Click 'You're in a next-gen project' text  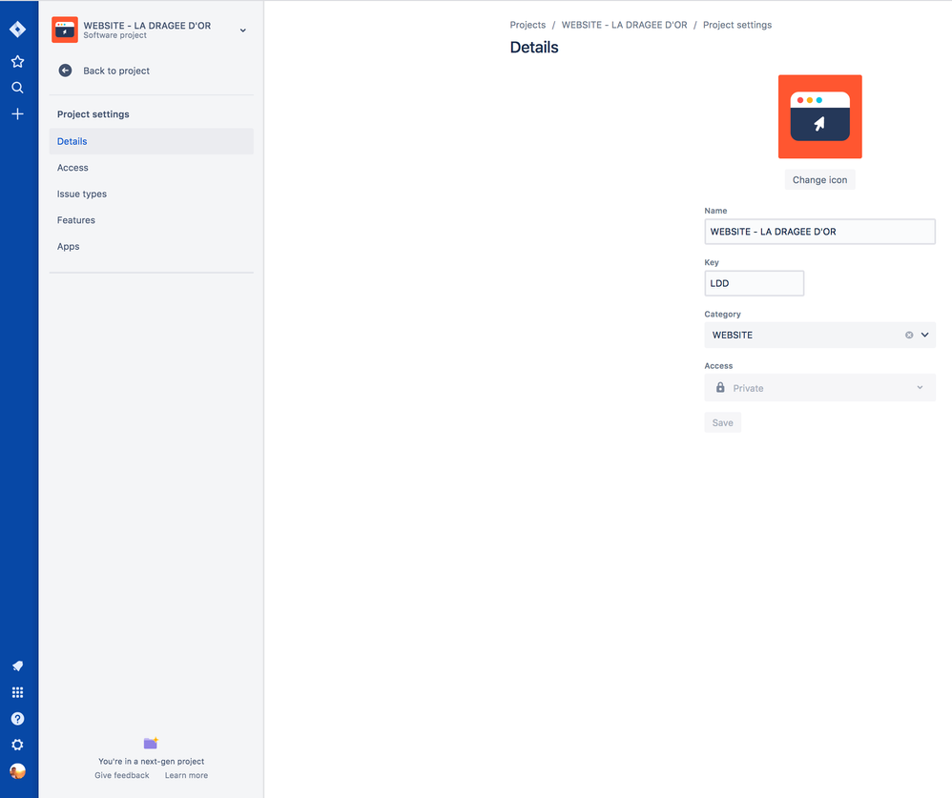coord(151,762)
